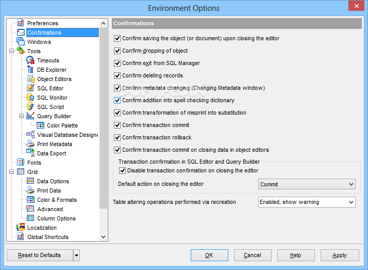Click the Color Palette grid icon
The image size is (368, 270).
(x=40, y=125)
